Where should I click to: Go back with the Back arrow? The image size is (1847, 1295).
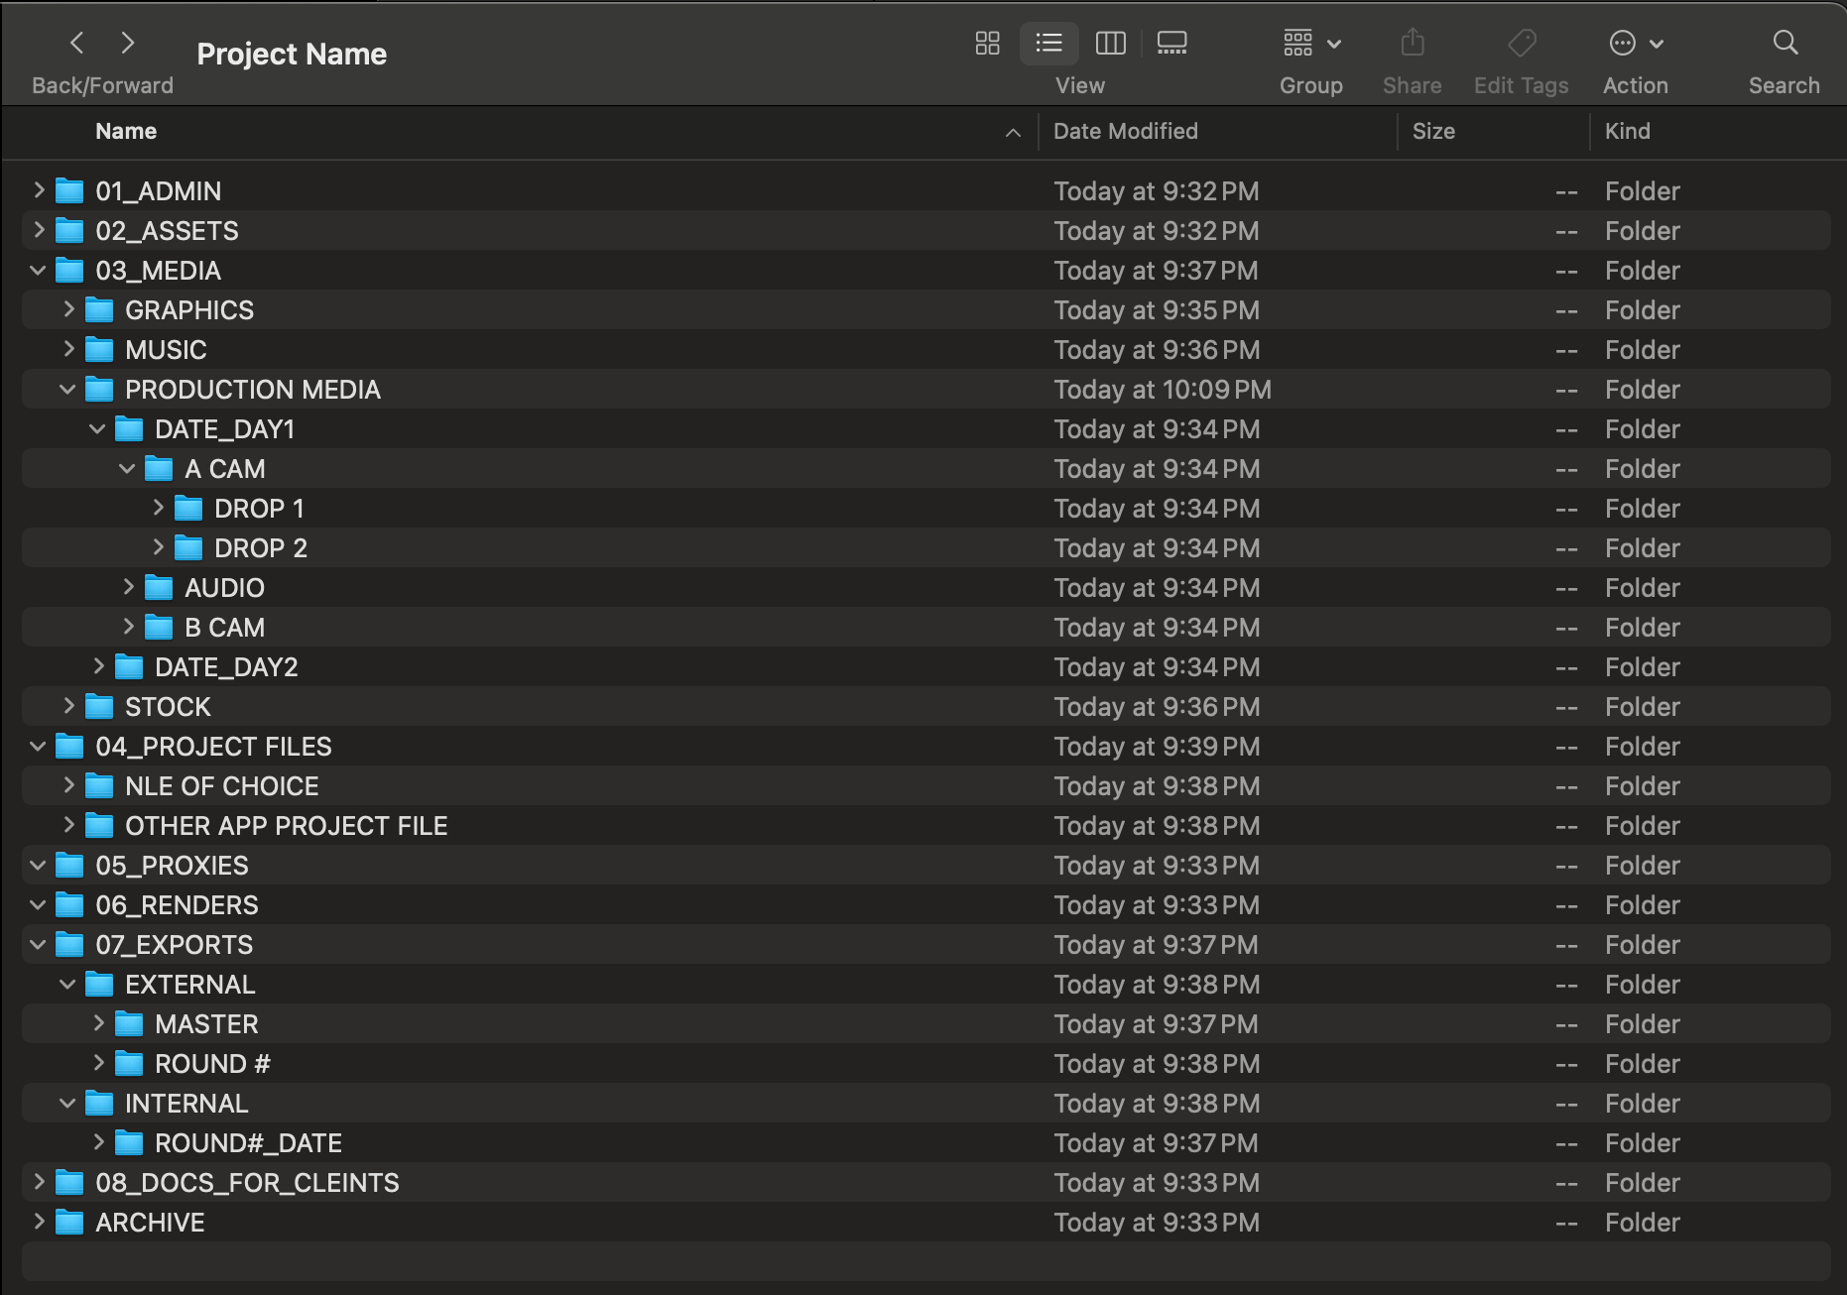tap(77, 43)
